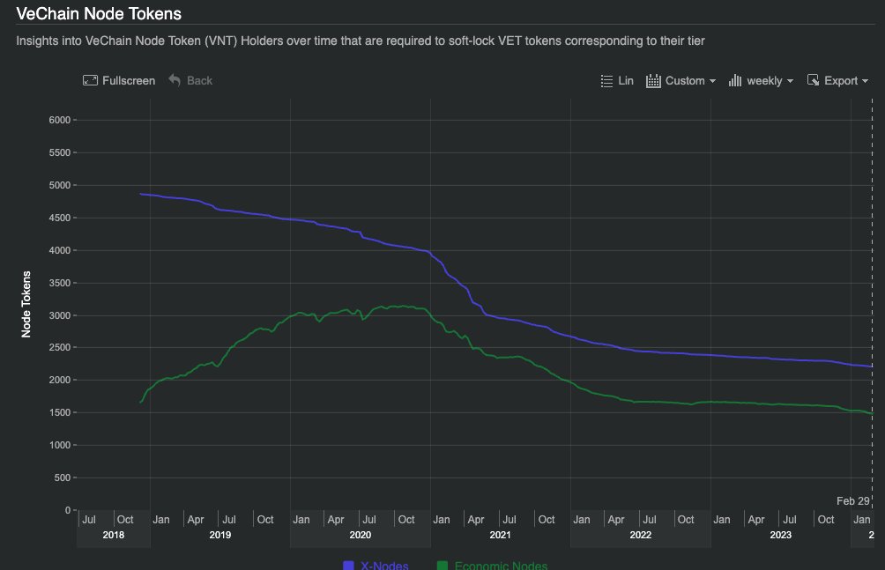Click the VeChain Node Tokens heading
The height and width of the screenshot is (570, 885).
click(99, 13)
